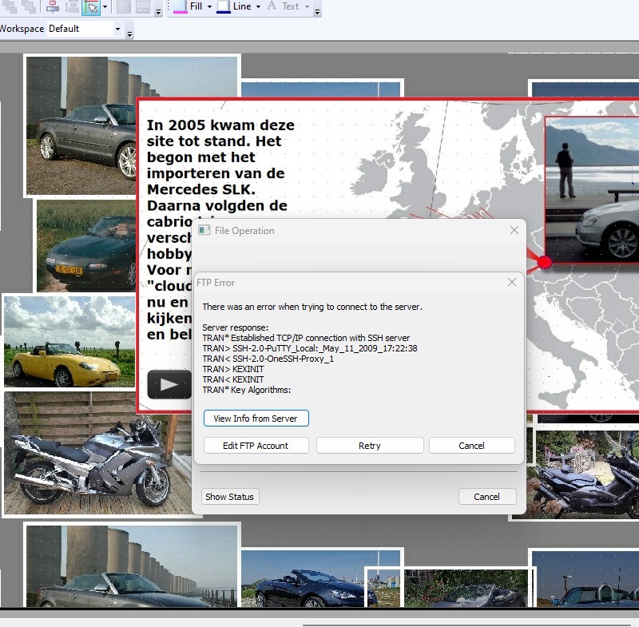Close the File Operation dialog
The width and height of the screenshot is (639, 627).
tap(514, 231)
